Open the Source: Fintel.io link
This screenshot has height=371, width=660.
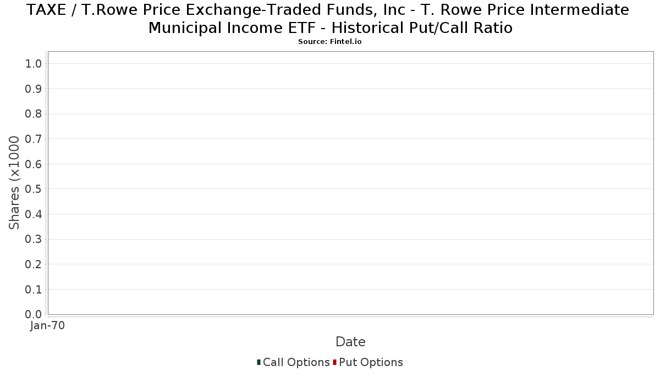tap(330, 42)
